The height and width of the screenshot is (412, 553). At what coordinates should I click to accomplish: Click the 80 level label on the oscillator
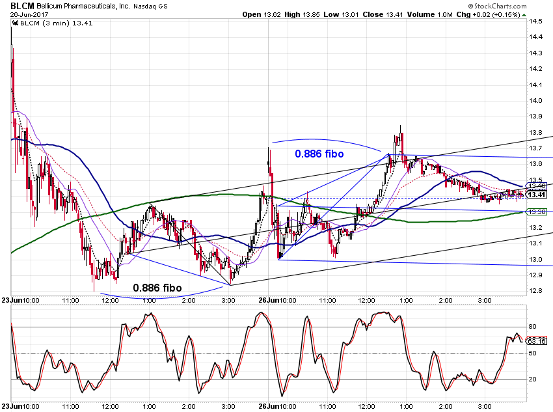click(x=533, y=327)
